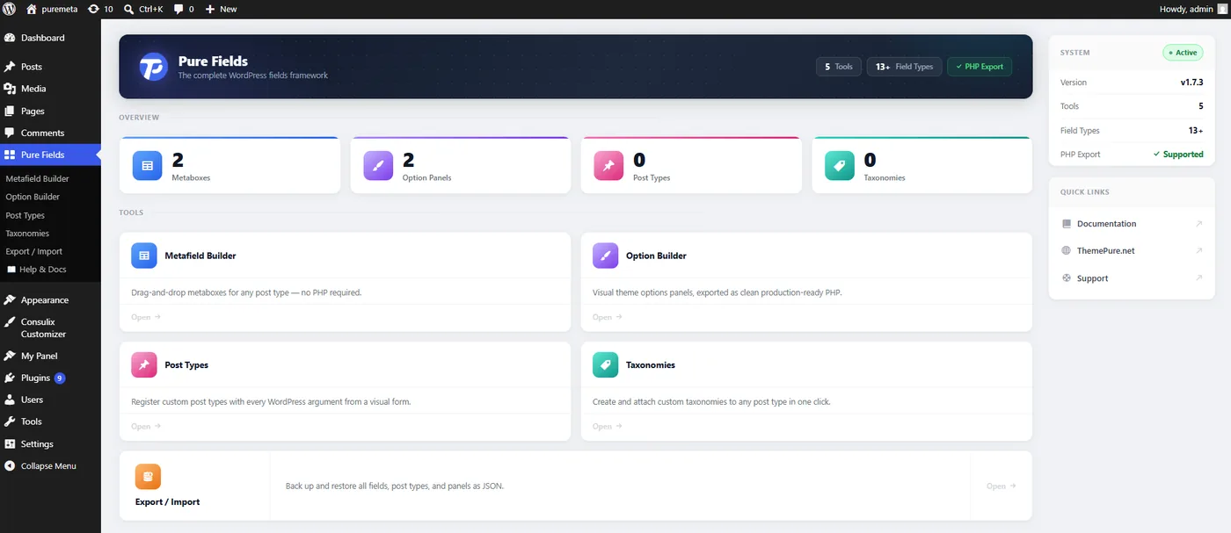Click the updates icon showing 10
1231x533 pixels.
(93, 9)
